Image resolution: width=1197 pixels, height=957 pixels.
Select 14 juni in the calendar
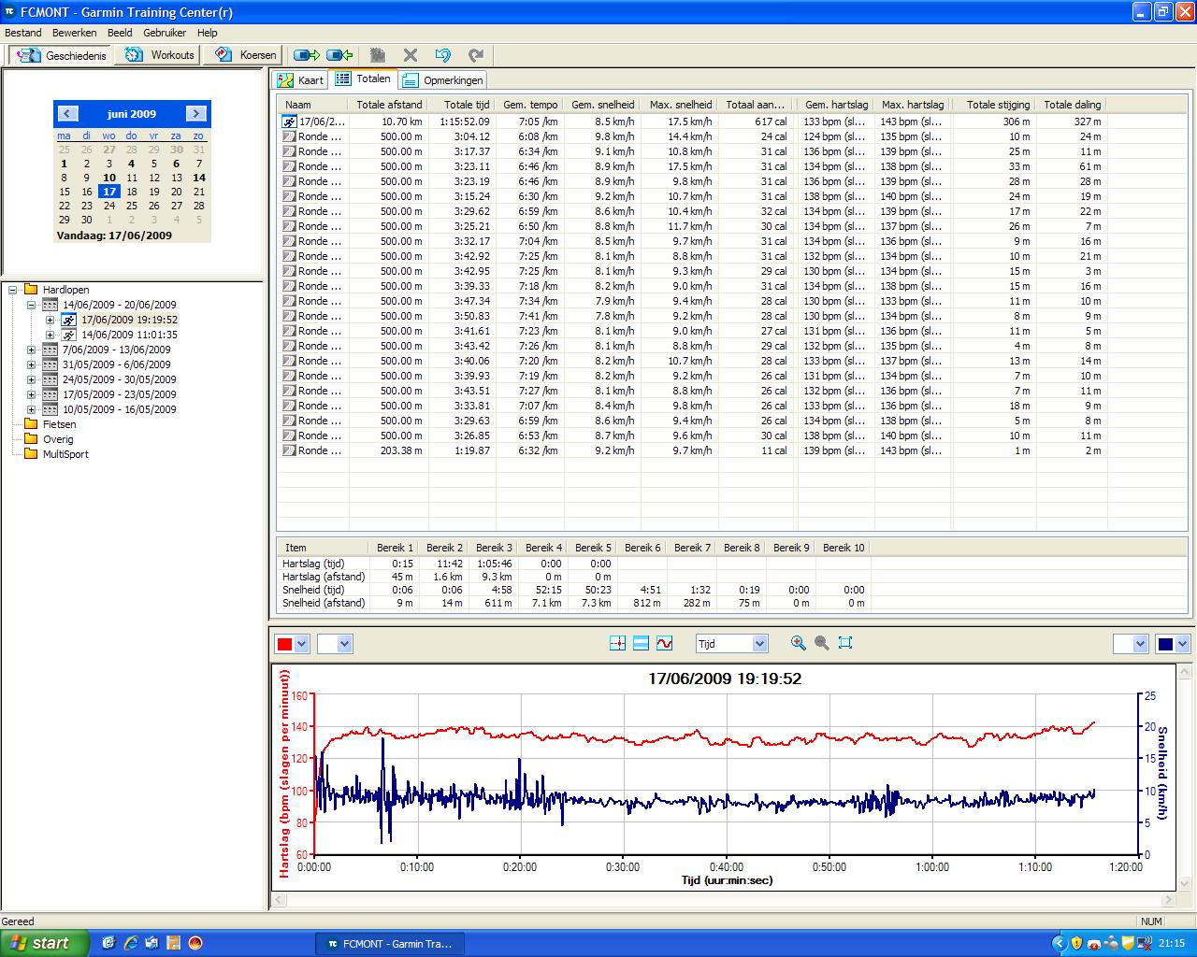tap(199, 178)
